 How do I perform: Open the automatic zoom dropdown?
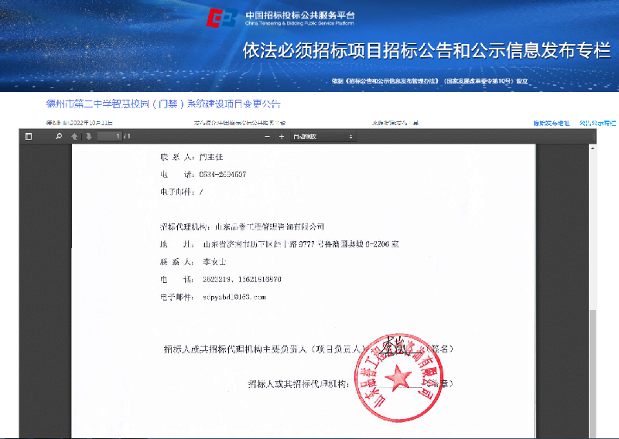(323, 137)
